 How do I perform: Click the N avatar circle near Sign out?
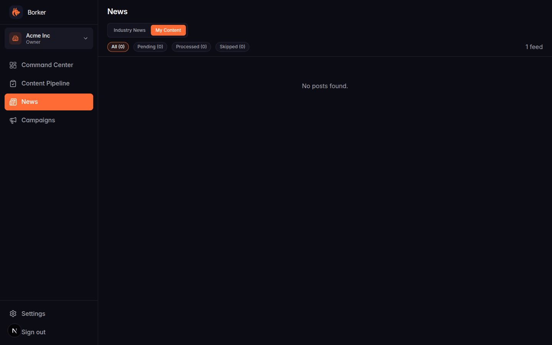coord(14,330)
